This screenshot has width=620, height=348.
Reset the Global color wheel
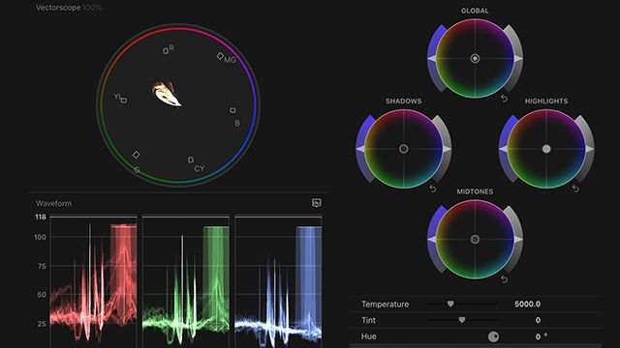click(x=504, y=99)
